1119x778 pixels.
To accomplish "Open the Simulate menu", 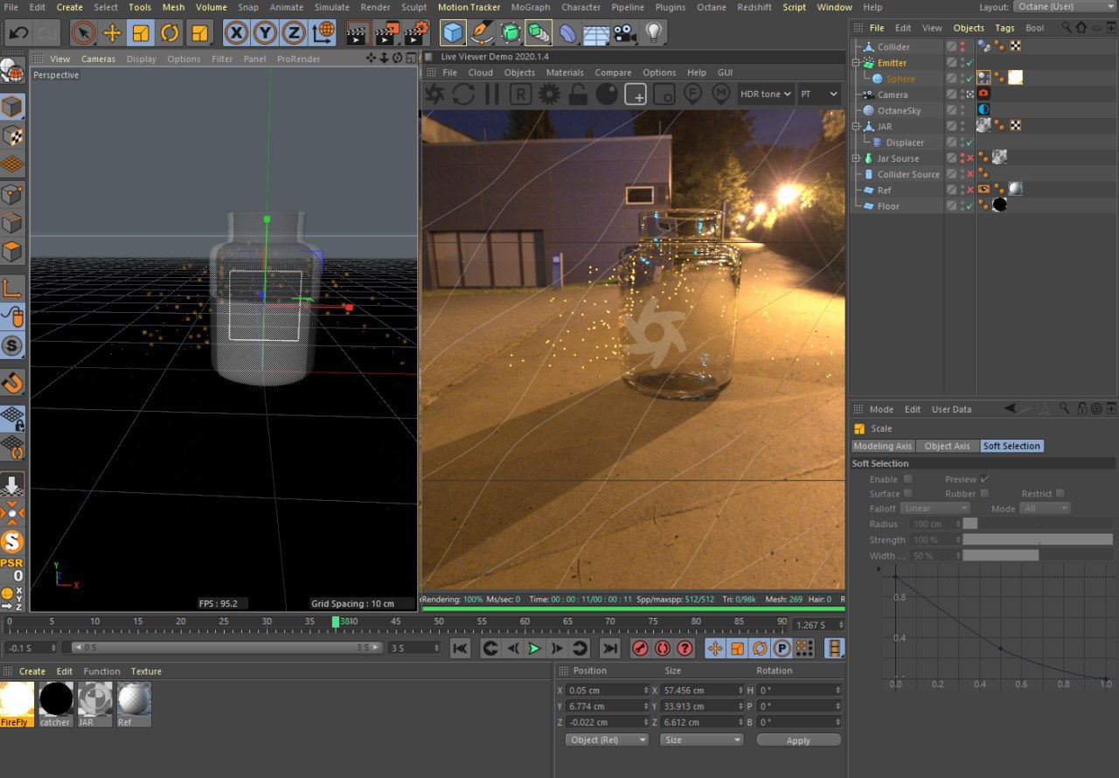I will click(x=331, y=7).
